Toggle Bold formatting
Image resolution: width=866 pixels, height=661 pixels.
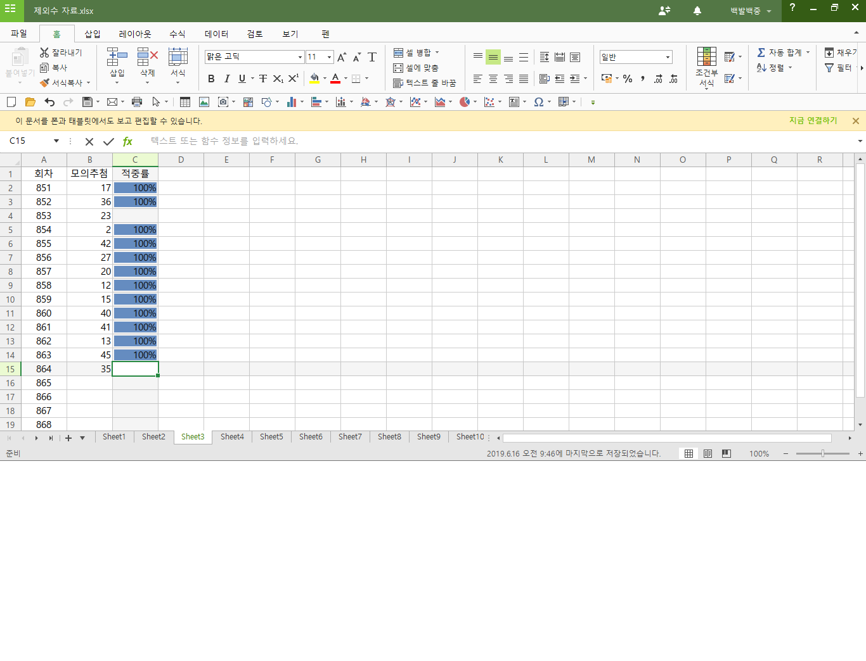(x=211, y=79)
